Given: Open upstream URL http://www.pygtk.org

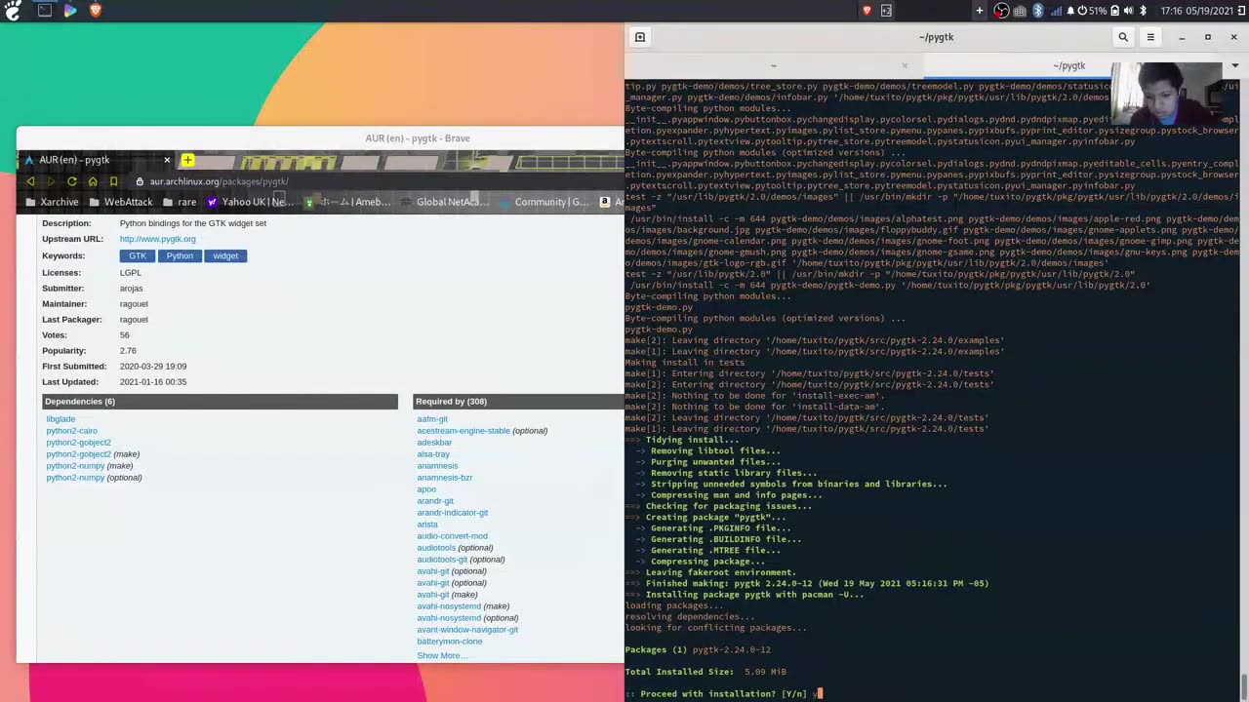Looking at the screenshot, I should pyautogui.click(x=157, y=239).
